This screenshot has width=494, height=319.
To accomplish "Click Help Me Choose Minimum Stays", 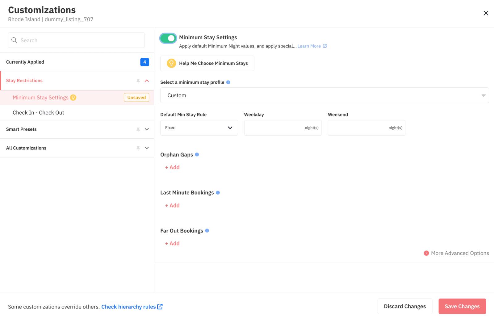I will [207, 63].
